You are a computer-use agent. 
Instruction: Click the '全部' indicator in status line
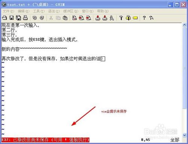point(175,140)
